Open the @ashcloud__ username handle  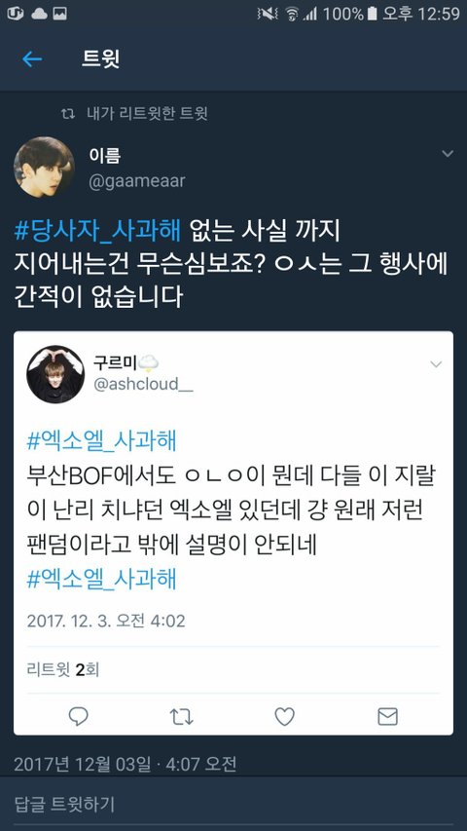pos(143,384)
